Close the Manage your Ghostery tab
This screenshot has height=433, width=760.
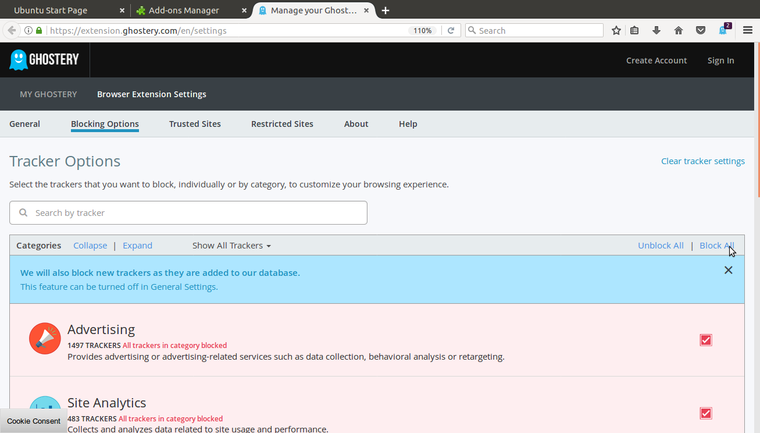[366, 10]
